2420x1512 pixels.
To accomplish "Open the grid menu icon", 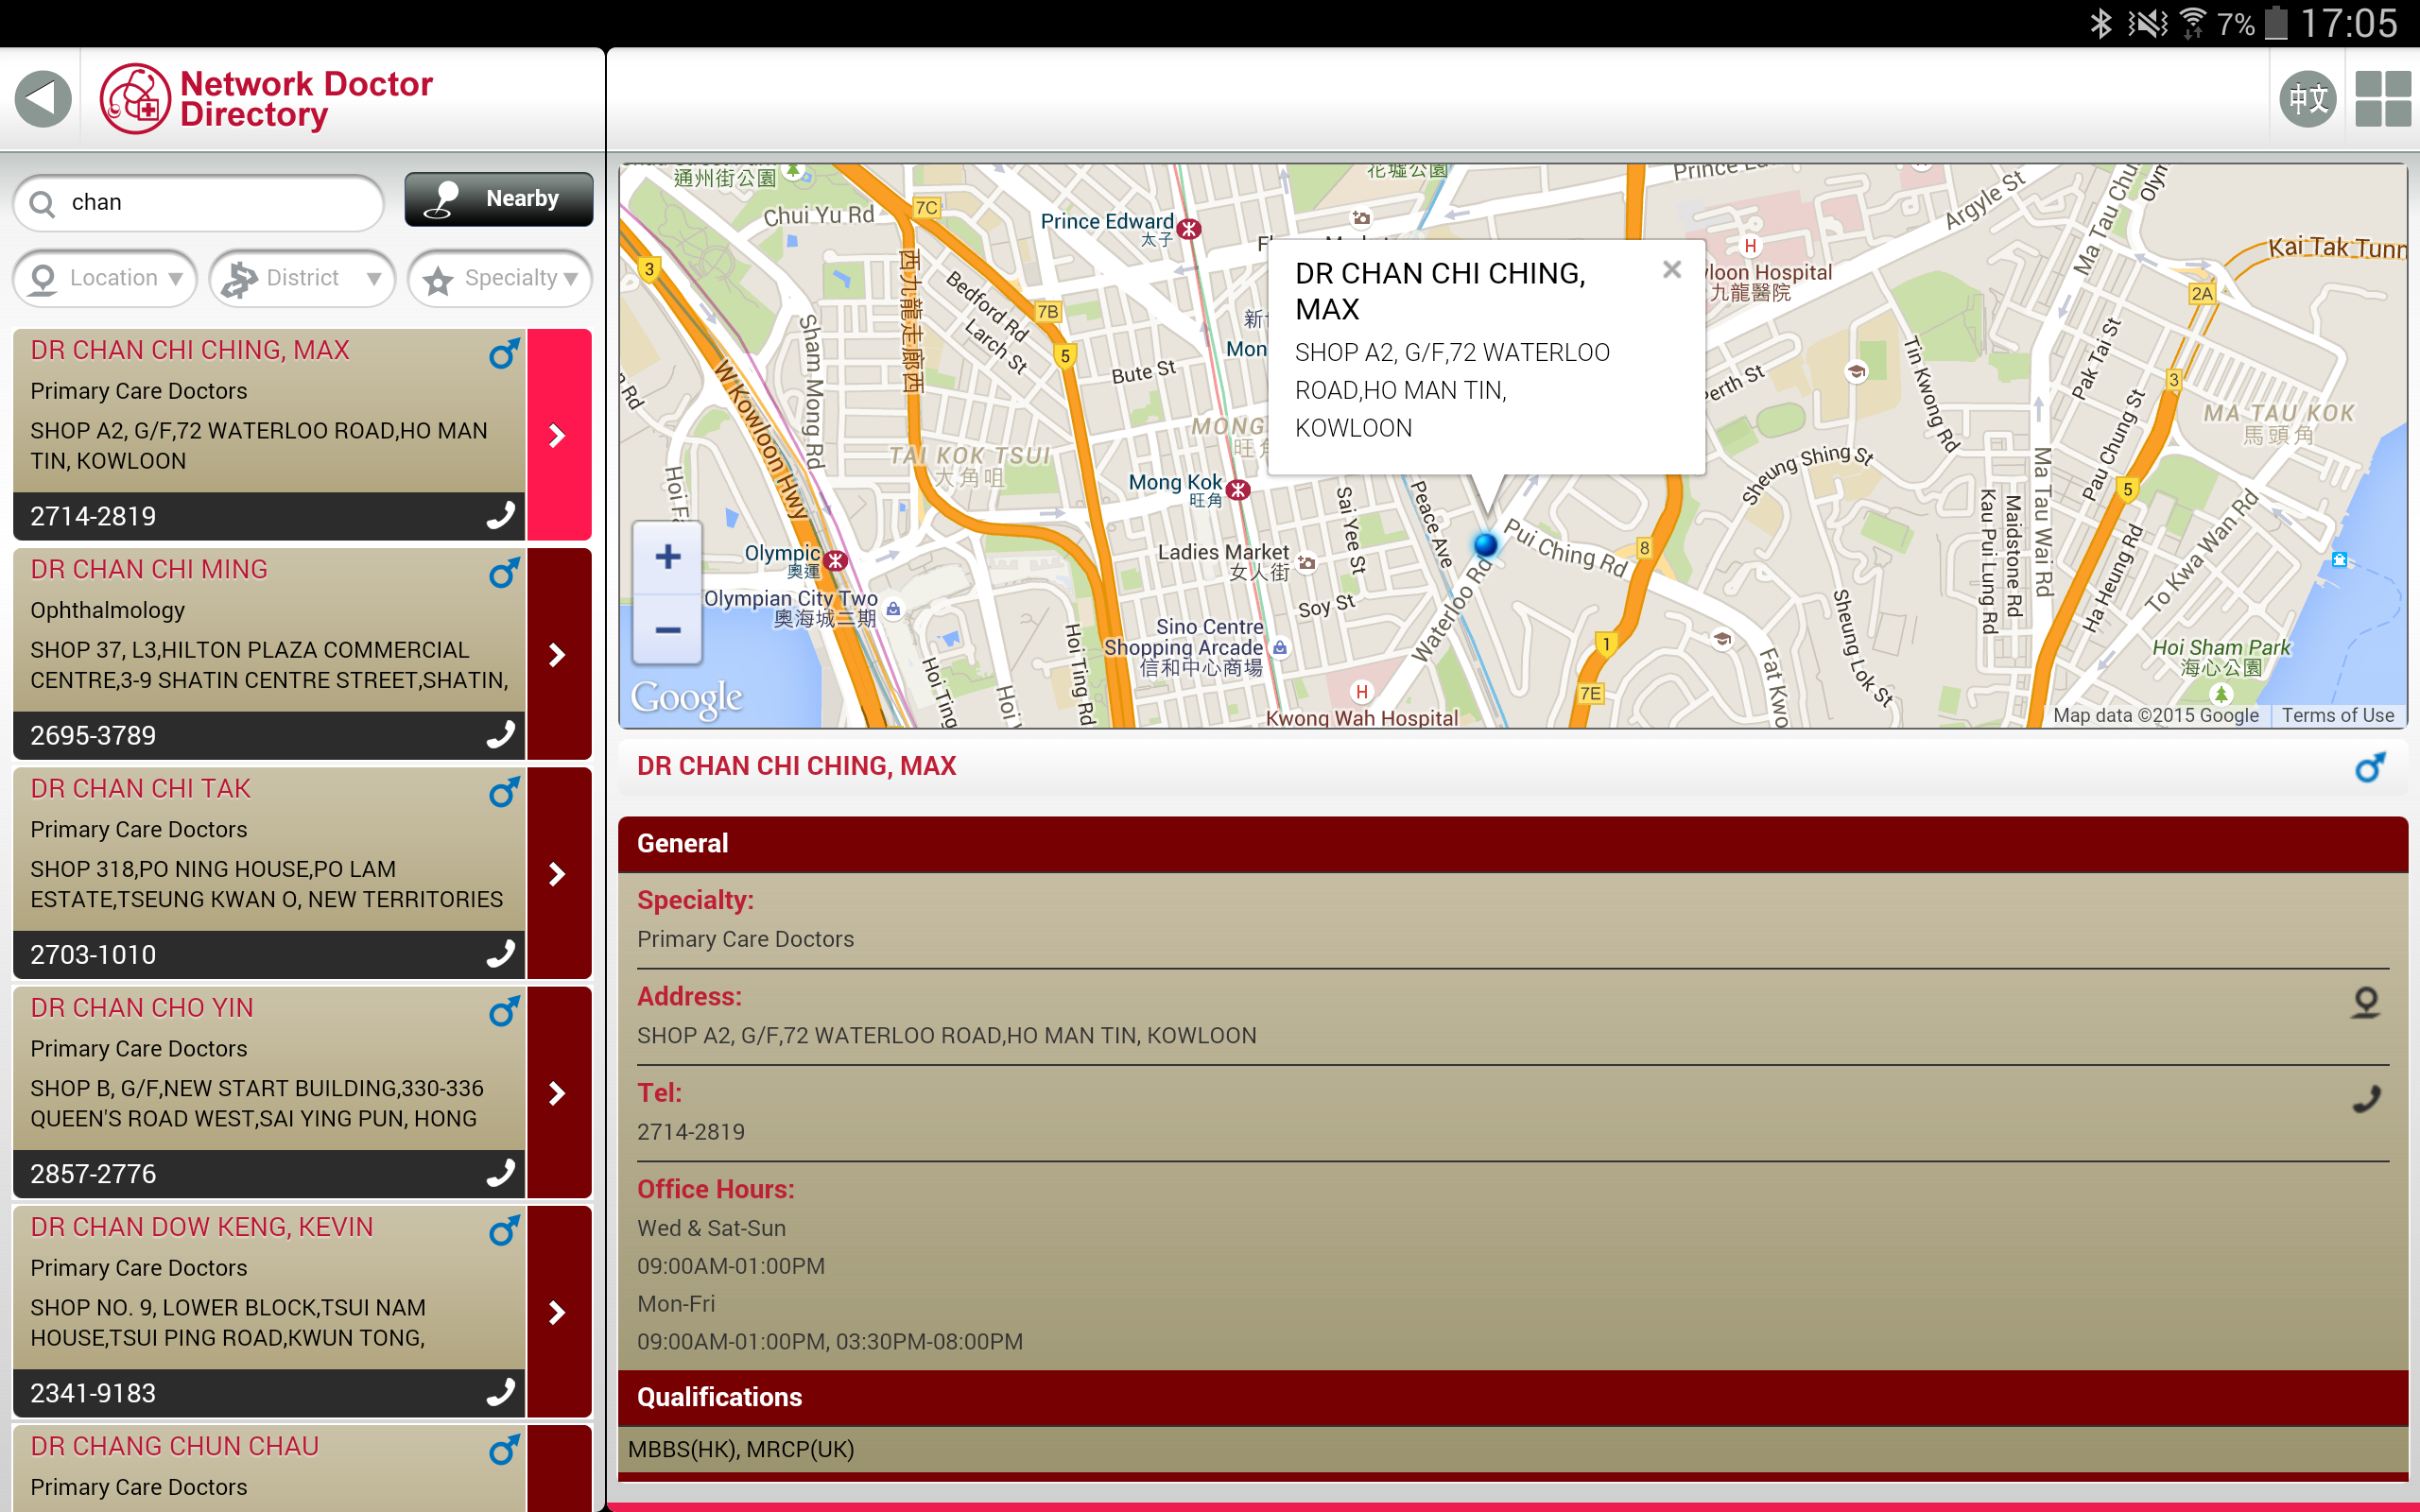I will pyautogui.click(x=2382, y=99).
